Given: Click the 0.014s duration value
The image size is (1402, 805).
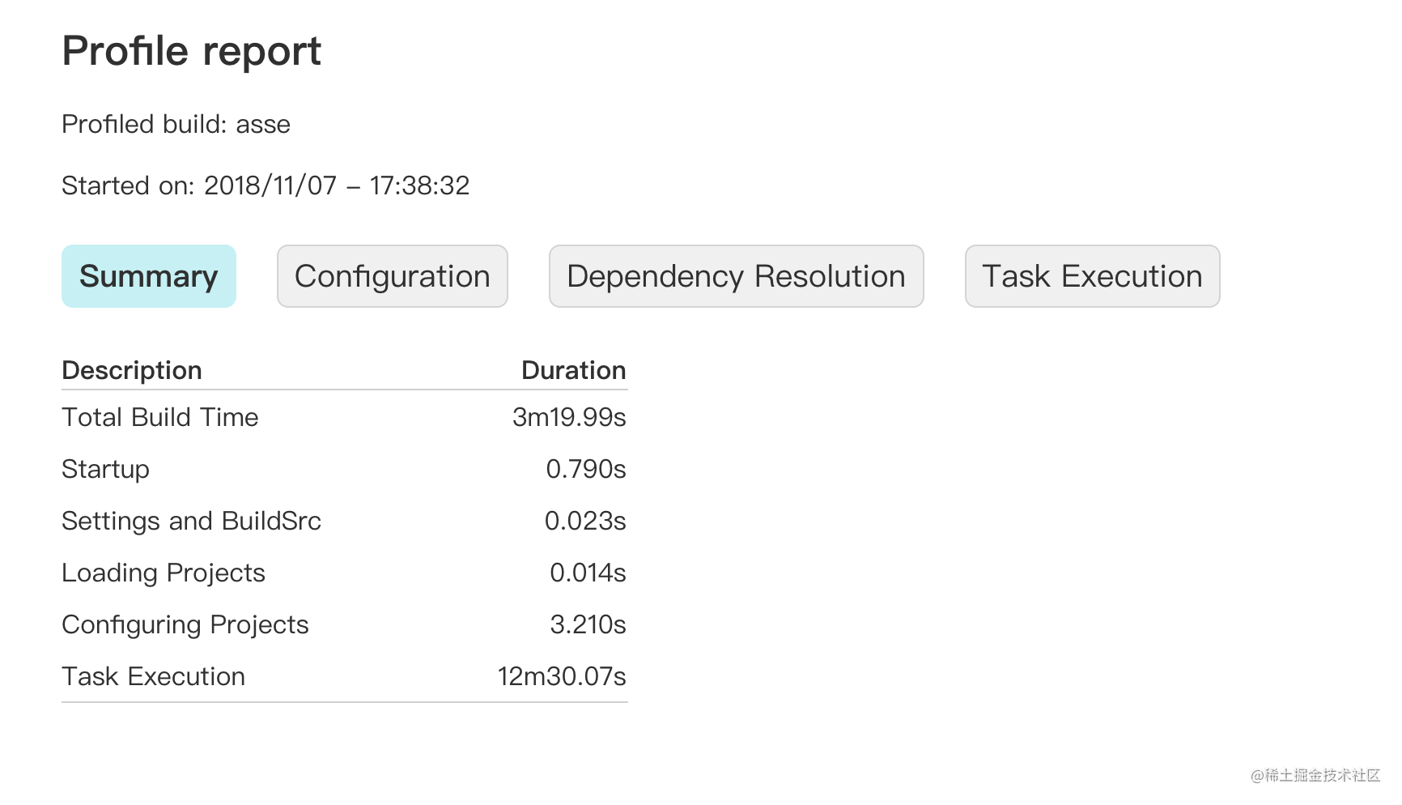Looking at the screenshot, I should coord(588,573).
